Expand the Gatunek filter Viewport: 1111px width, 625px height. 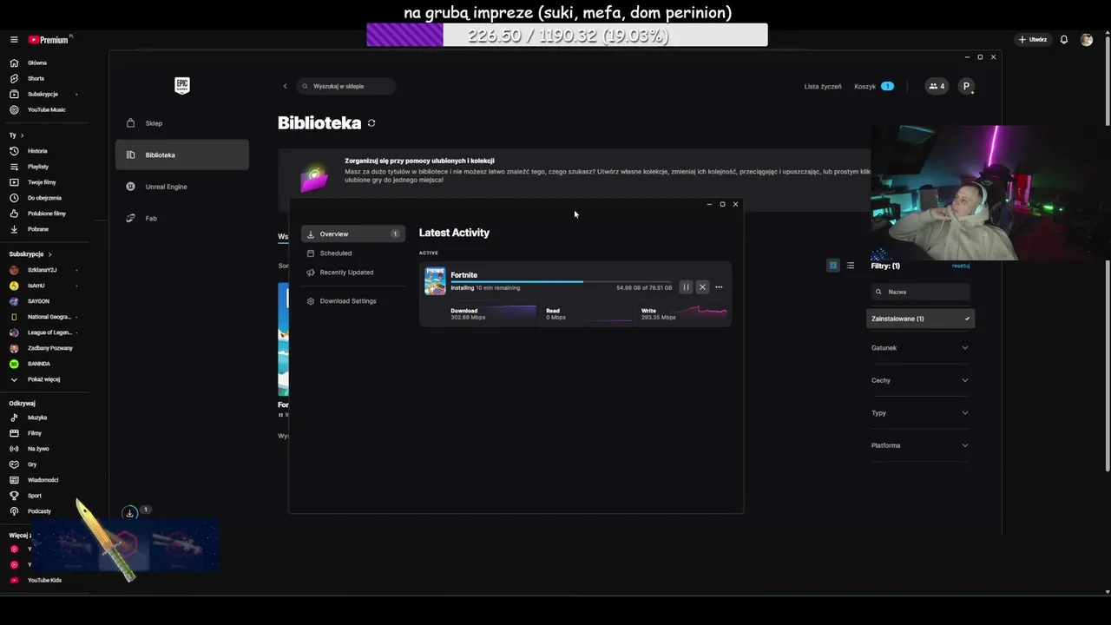tap(920, 348)
